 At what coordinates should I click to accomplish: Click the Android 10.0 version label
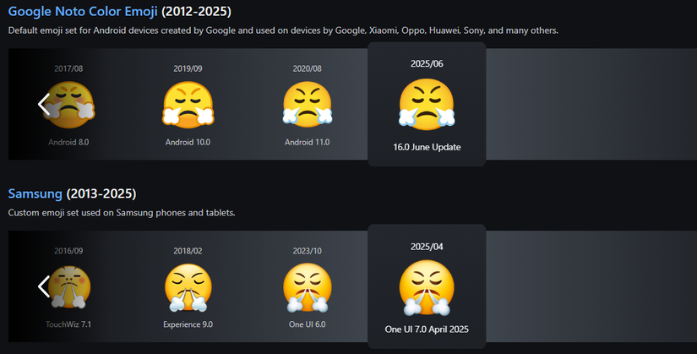pos(188,142)
